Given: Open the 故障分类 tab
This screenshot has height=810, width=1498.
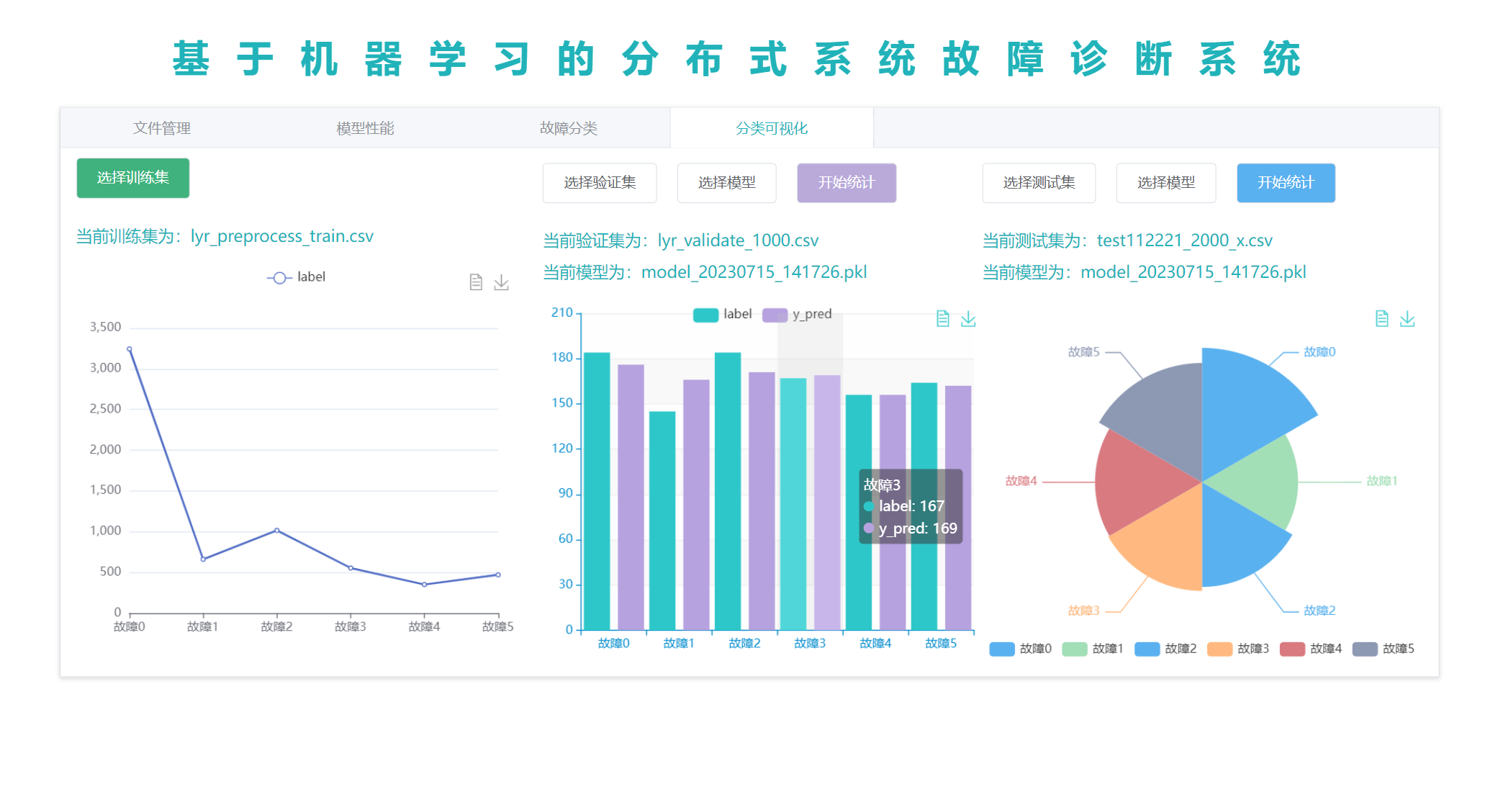Looking at the screenshot, I should click(x=569, y=128).
